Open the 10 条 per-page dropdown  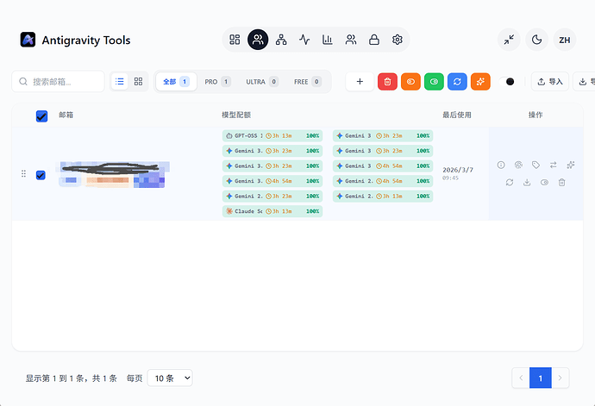click(x=170, y=378)
